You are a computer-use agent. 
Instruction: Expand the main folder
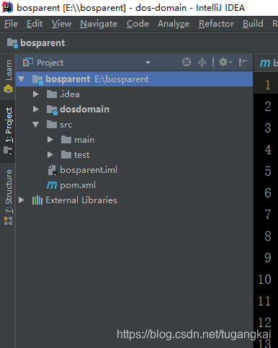(50, 140)
